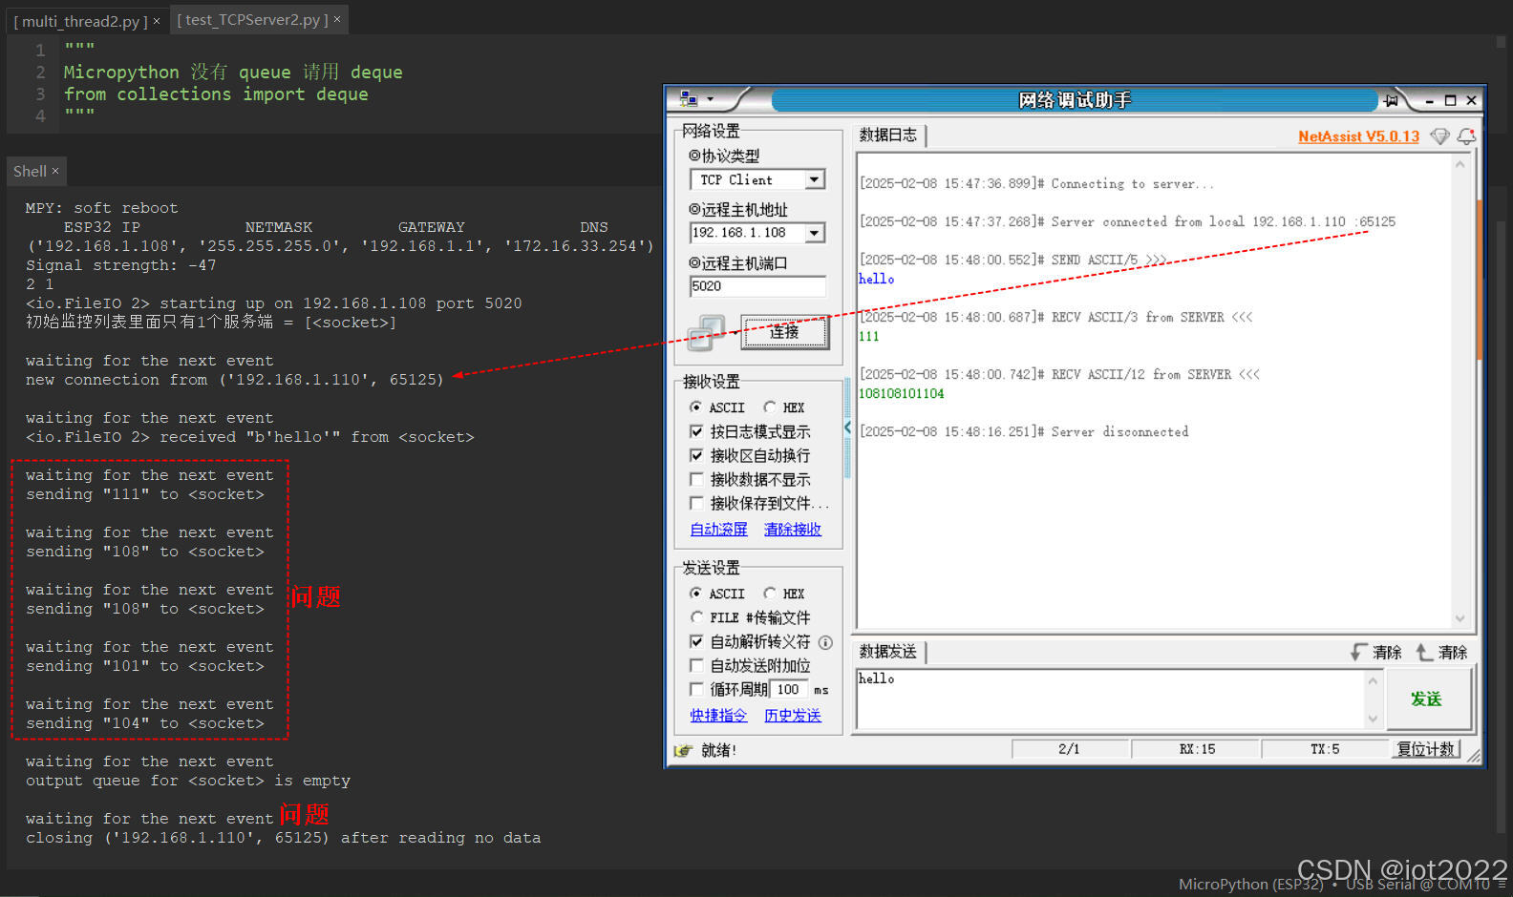The image size is (1513, 897).
Task: Click the info icon next to 自动解析转义符
Action: pos(825,642)
